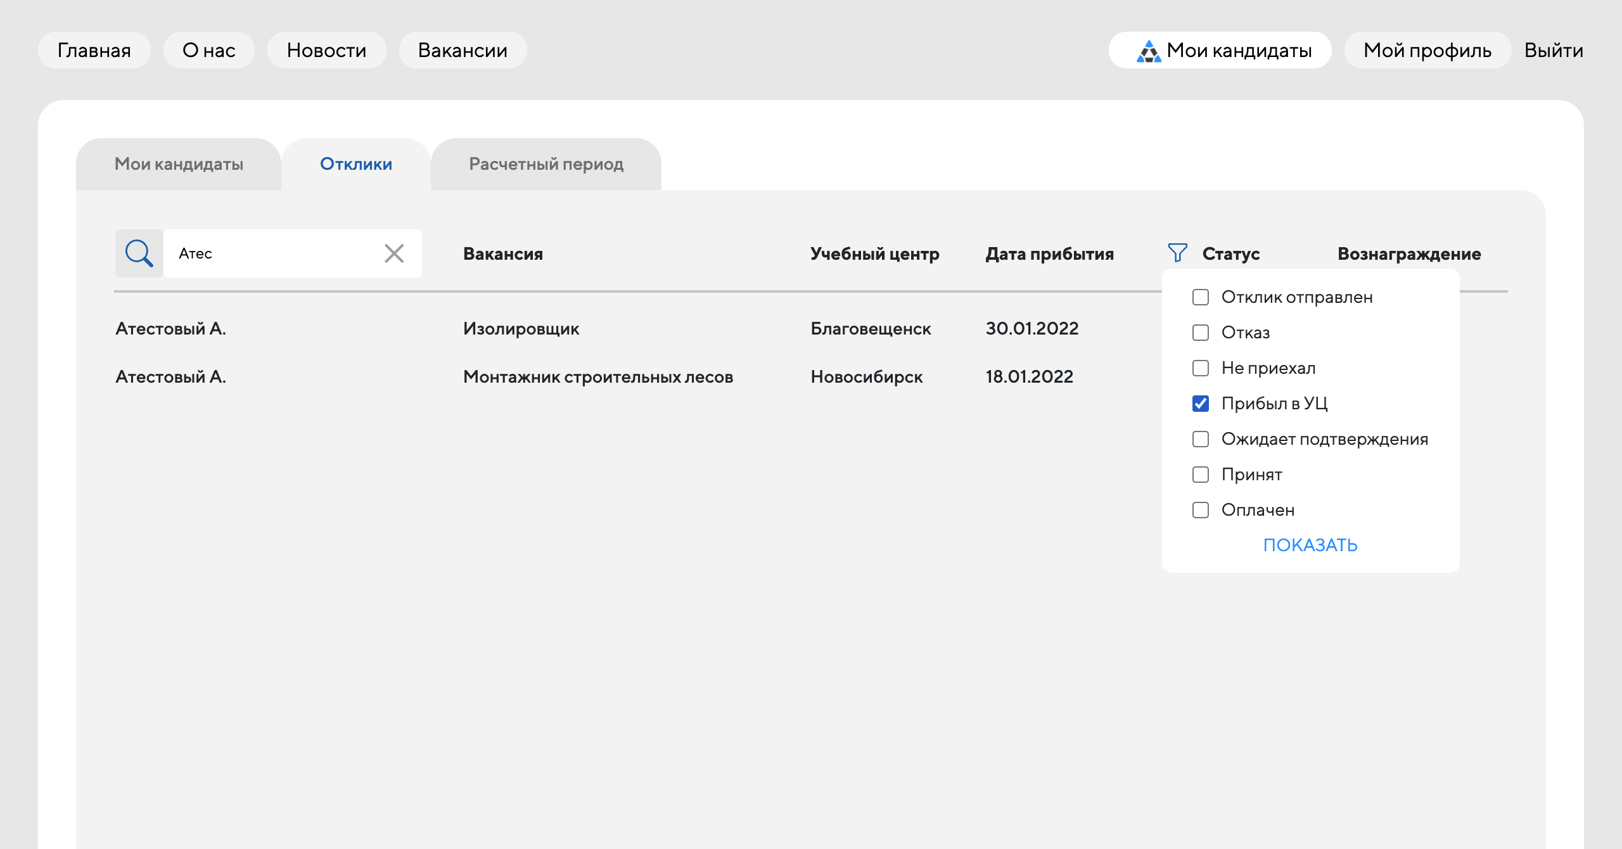
Task: Open the Новости page
Action: [326, 50]
